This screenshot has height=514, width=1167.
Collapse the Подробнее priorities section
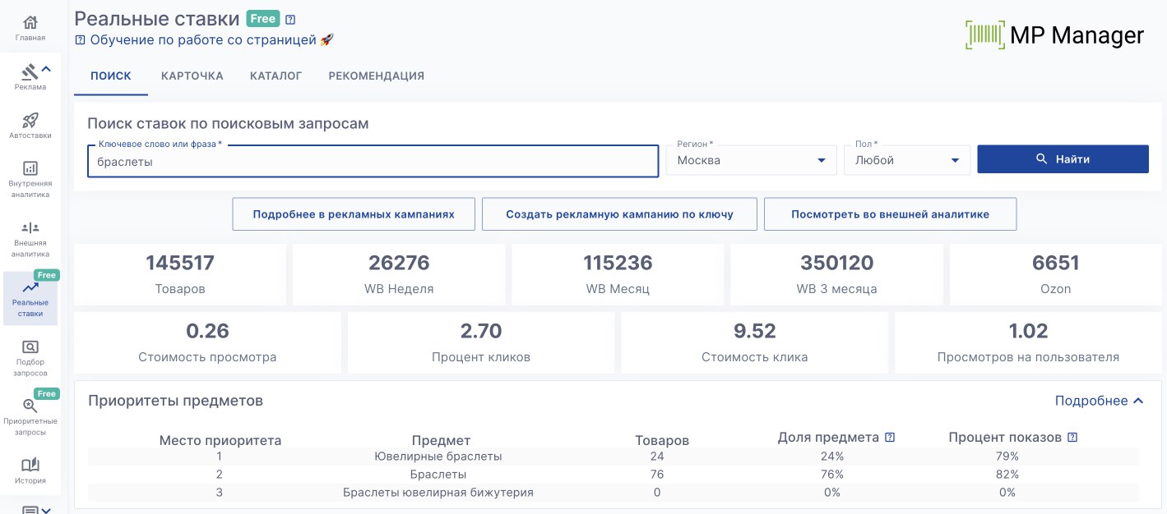[1100, 401]
